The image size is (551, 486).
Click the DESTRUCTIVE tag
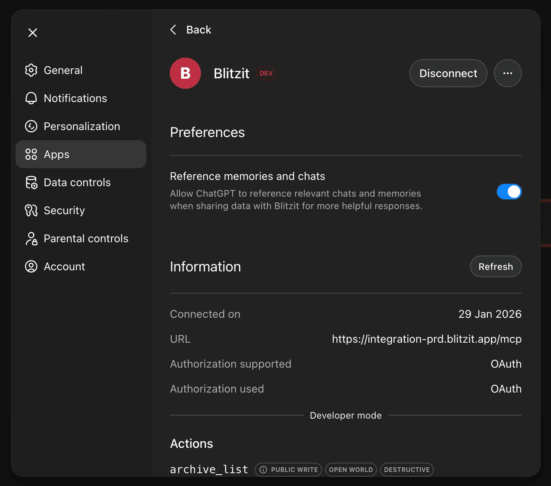[407, 470]
